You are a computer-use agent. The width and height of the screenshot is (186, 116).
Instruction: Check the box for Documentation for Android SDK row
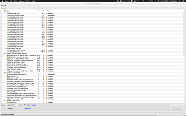click(x=2, y=75)
